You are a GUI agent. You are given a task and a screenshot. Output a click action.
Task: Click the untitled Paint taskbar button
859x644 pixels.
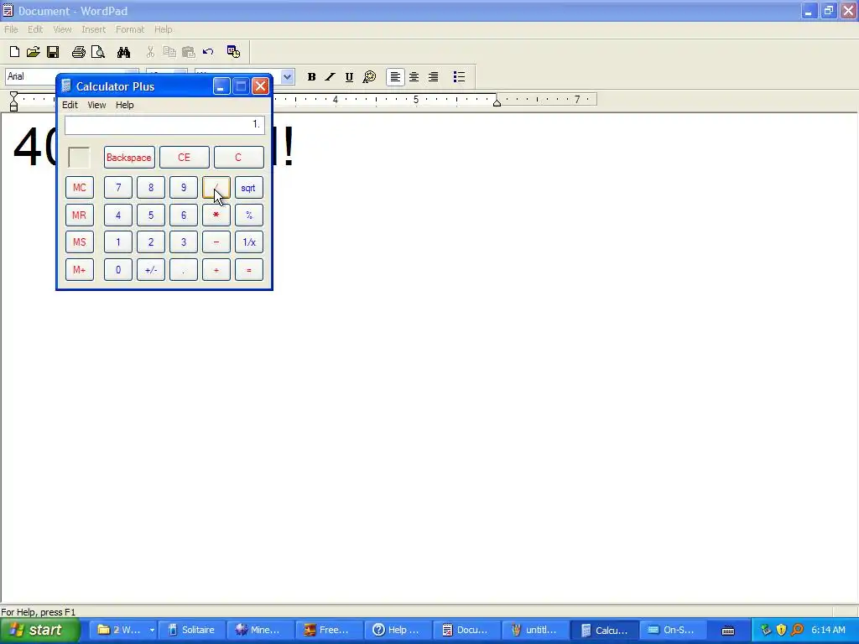[x=534, y=631]
